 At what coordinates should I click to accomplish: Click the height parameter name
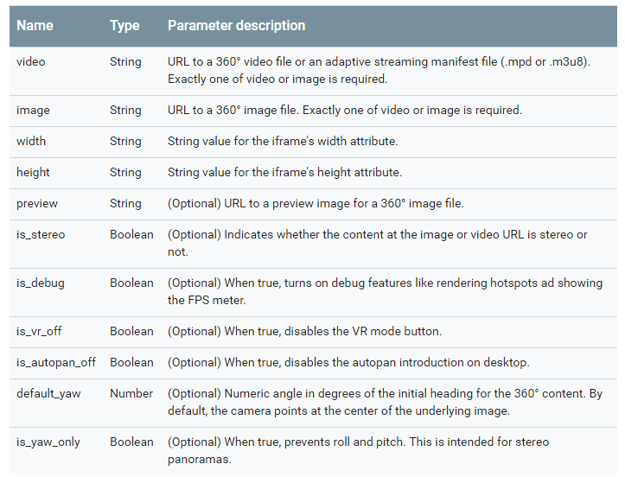coord(33,173)
